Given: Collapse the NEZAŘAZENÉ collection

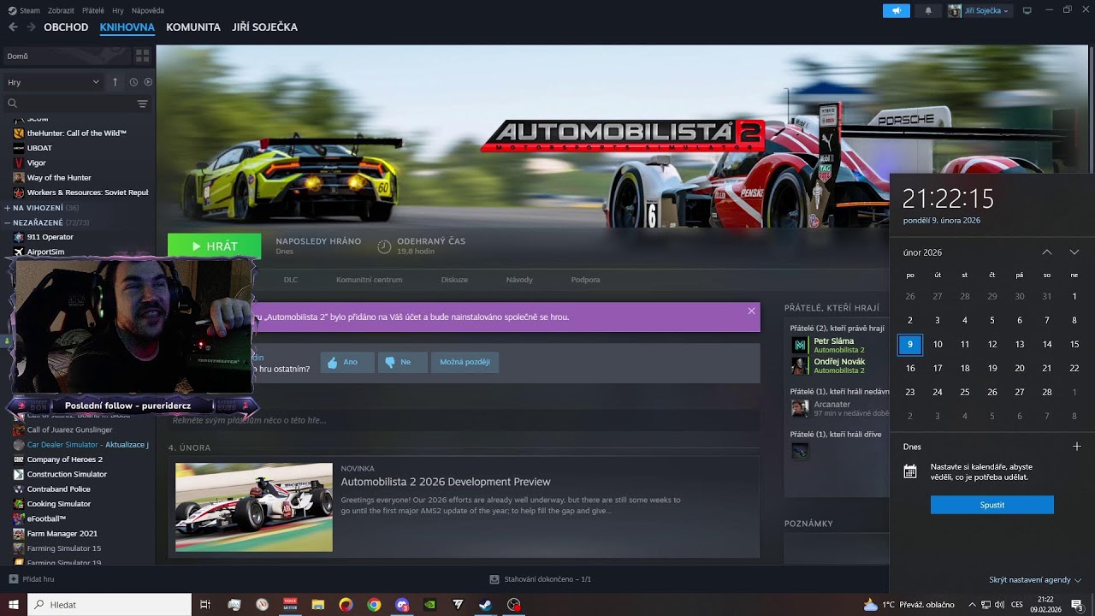Looking at the screenshot, I should pyautogui.click(x=47, y=222).
